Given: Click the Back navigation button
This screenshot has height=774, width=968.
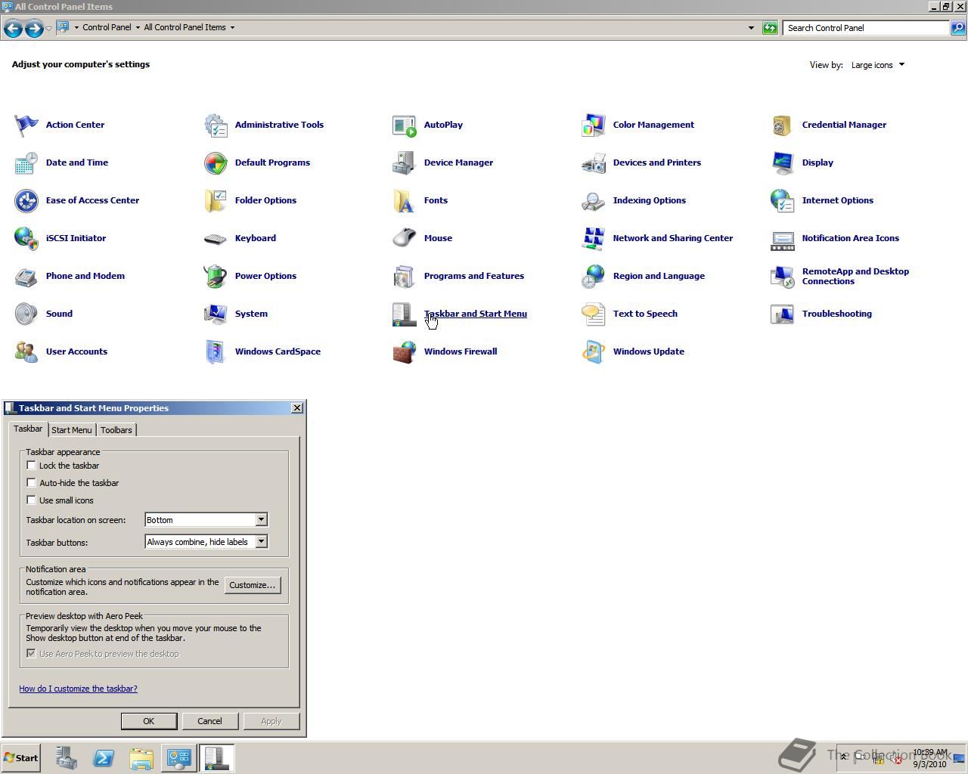Looking at the screenshot, I should coord(13,29).
